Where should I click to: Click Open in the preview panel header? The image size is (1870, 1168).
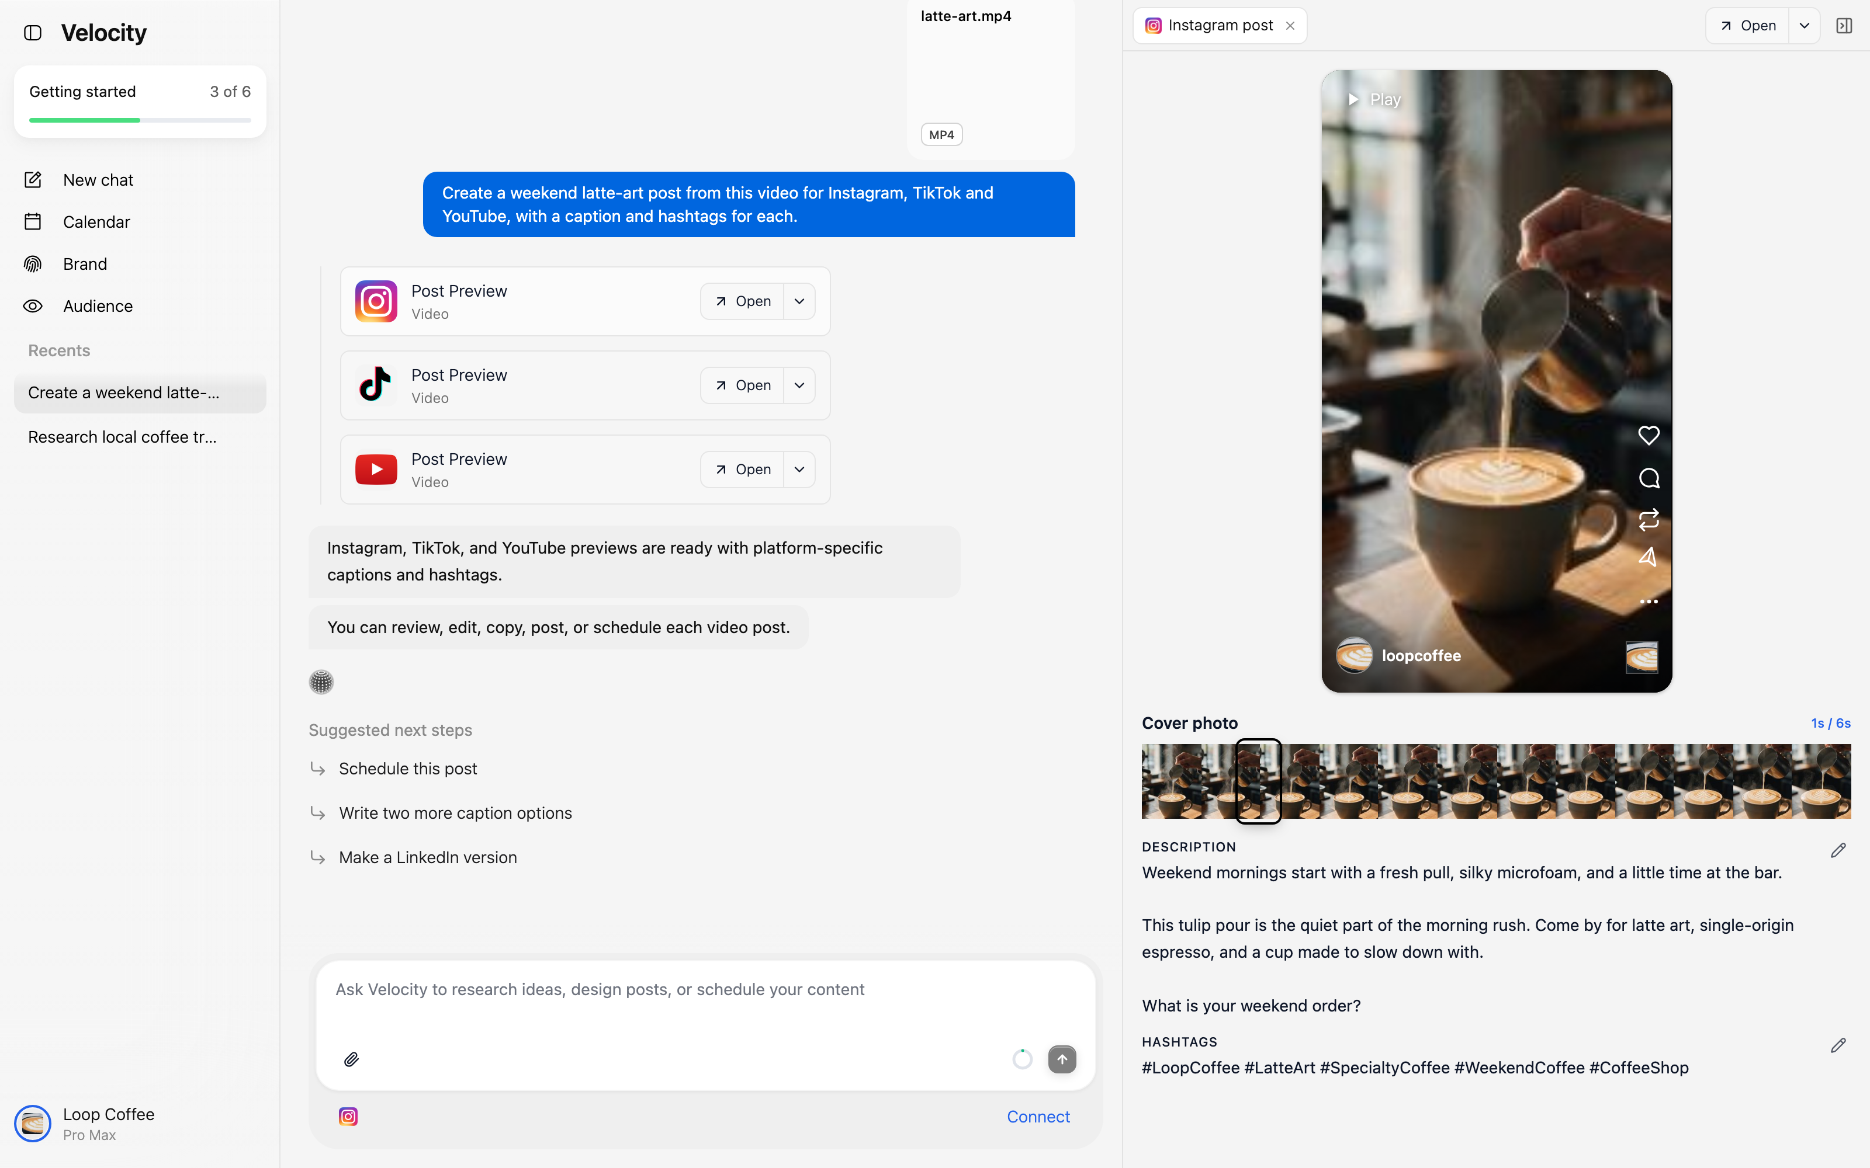coord(1747,26)
